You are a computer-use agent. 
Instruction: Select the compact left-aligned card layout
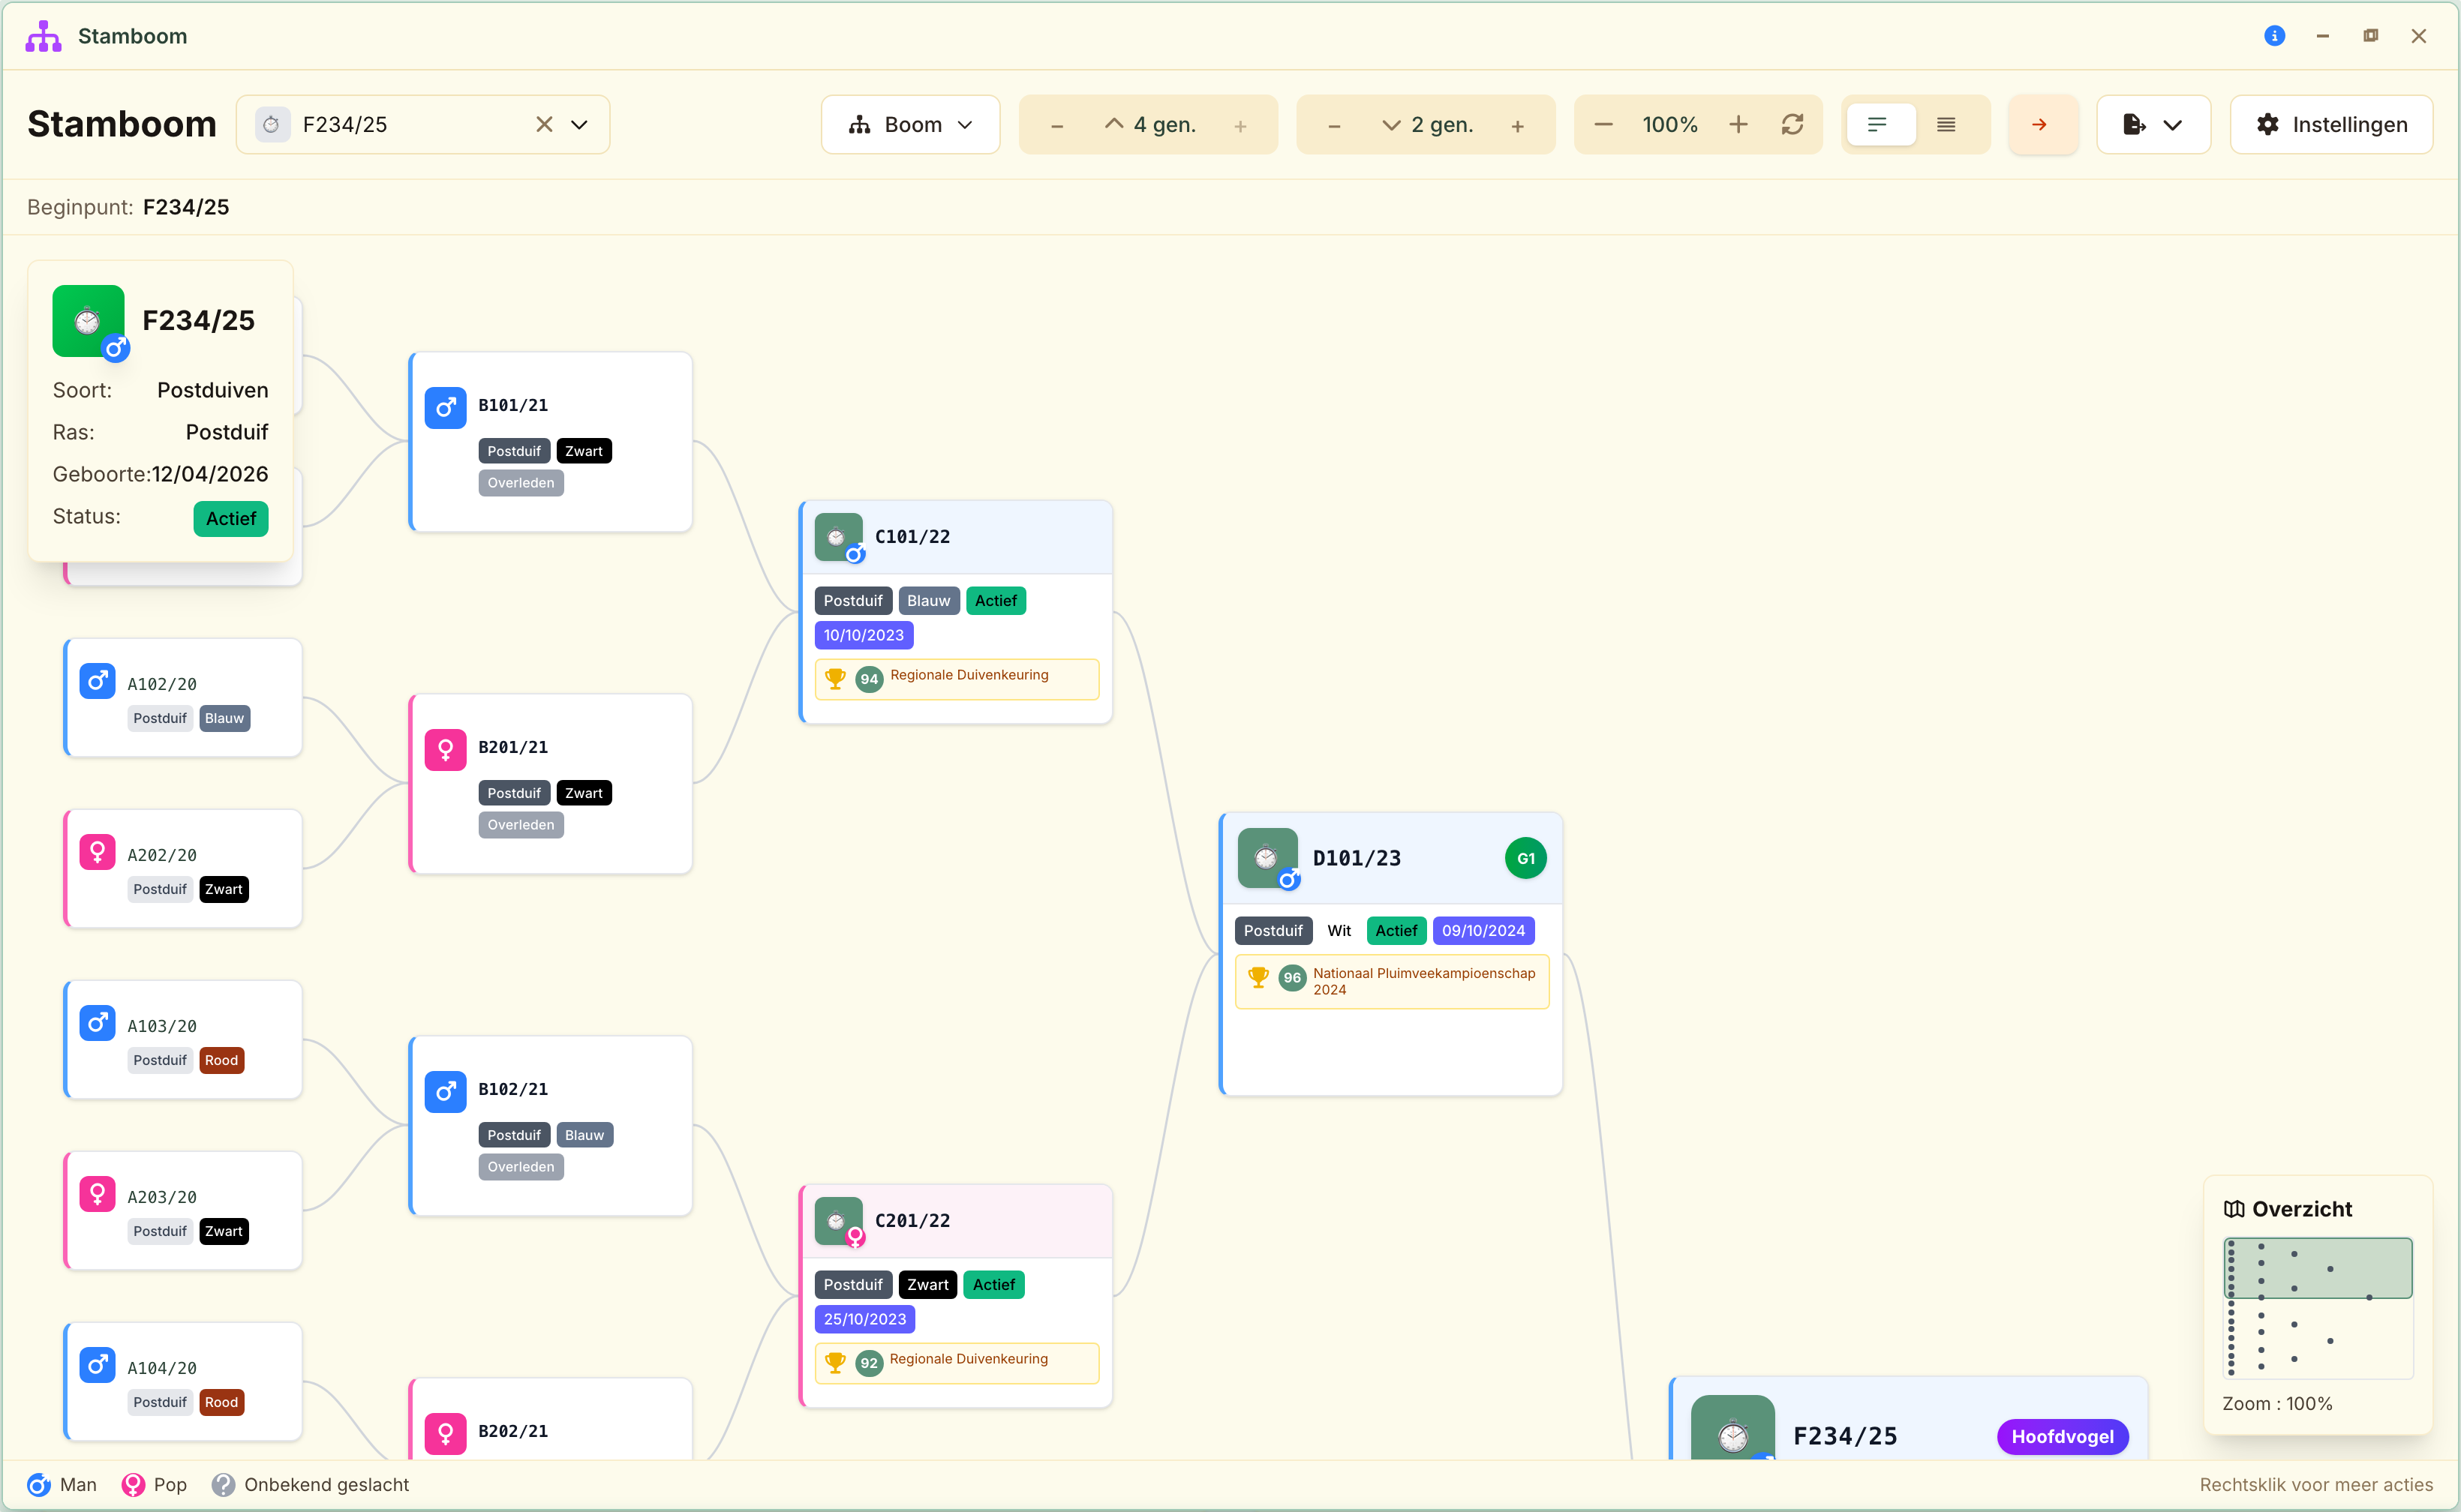(1880, 124)
